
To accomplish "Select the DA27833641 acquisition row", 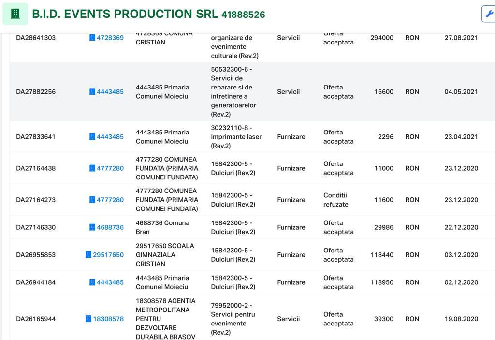I will click(252, 137).
